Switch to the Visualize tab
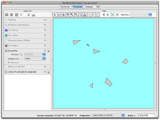The image size is (160, 120). pos(78,7)
